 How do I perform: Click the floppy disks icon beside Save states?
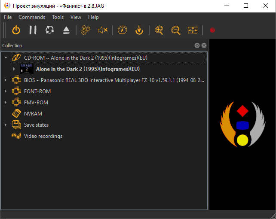pyautogui.click(x=16, y=125)
